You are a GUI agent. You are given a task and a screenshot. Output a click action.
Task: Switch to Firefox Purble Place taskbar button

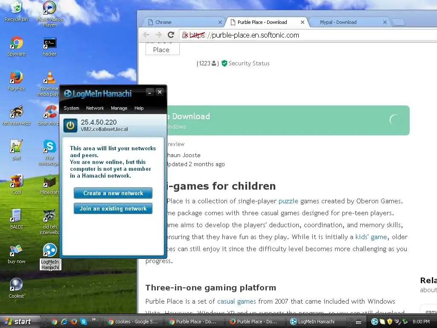pyautogui.click(x=255, y=322)
